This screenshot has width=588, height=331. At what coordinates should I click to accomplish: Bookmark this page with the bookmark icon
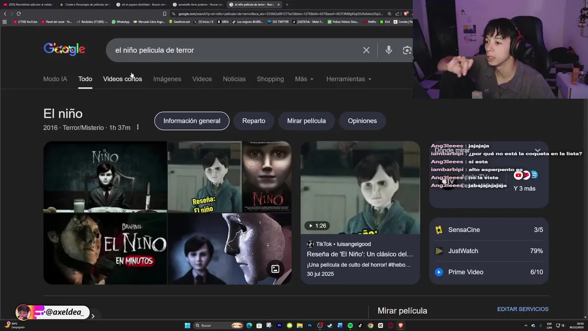pos(164,14)
